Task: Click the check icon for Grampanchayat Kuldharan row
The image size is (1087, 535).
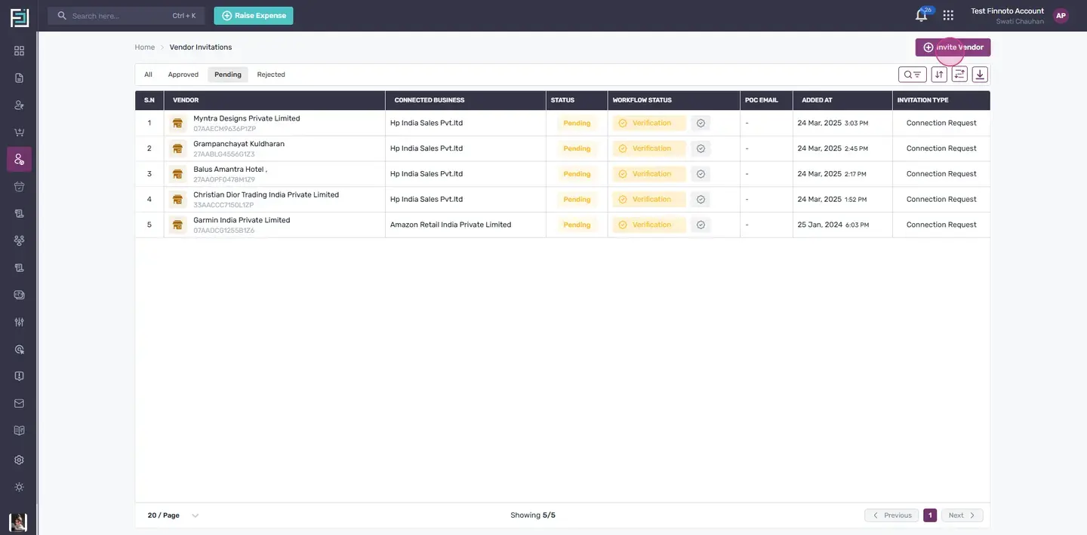Action: 701,148
